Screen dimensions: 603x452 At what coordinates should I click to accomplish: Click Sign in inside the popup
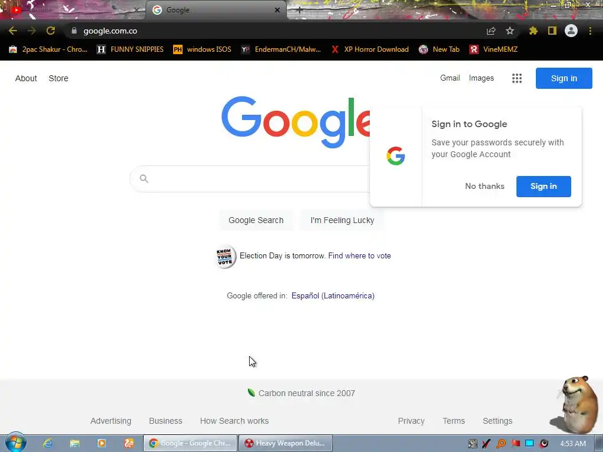click(x=544, y=187)
